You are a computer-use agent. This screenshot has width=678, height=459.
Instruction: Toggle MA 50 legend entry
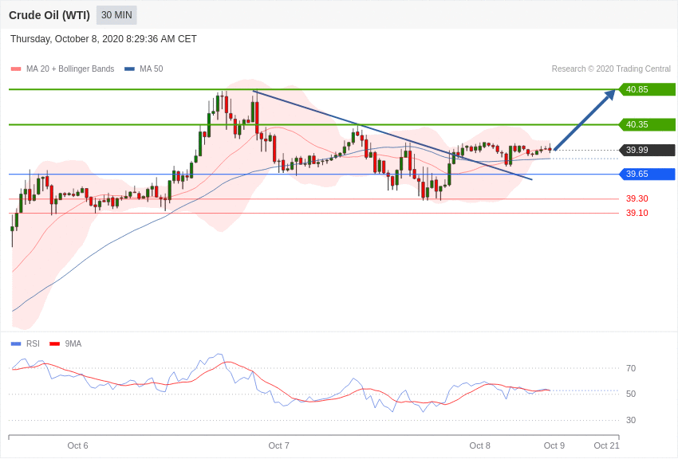pos(151,69)
